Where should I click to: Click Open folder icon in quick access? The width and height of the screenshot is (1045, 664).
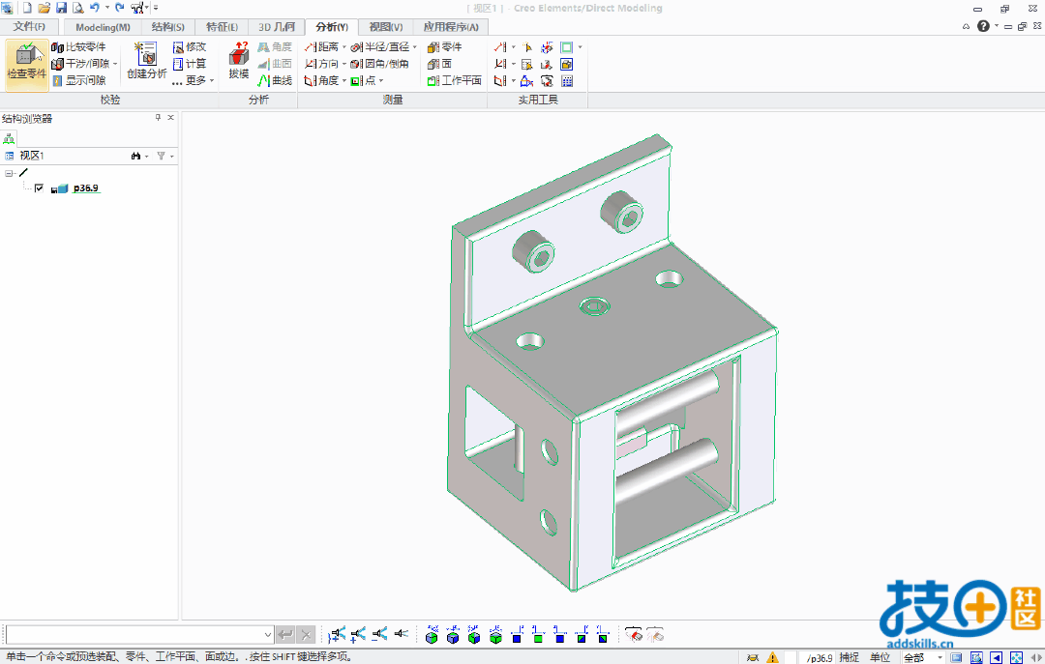pyautogui.click(x=44, y=8)
